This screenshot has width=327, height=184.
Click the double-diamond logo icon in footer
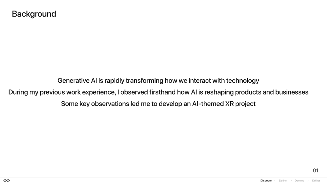click(7, 180)
